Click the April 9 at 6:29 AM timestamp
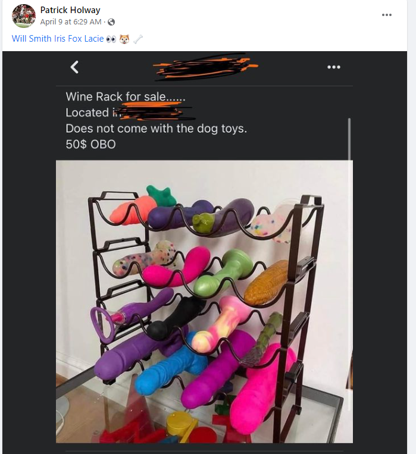The height and width of the screenshot is (454, 416). pos(71,22)
